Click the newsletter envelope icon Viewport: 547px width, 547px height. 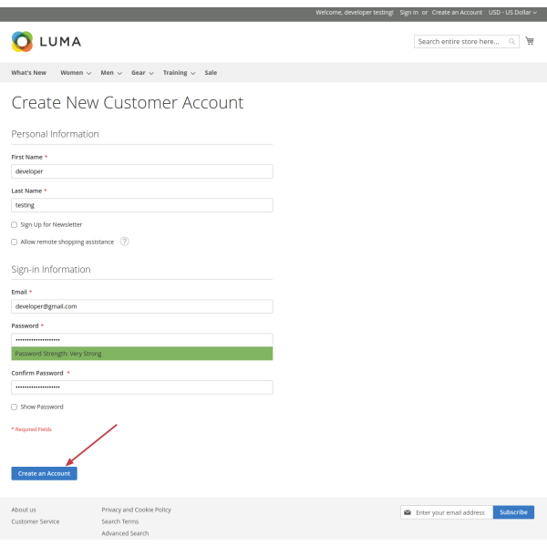click(x=408, y=512)
